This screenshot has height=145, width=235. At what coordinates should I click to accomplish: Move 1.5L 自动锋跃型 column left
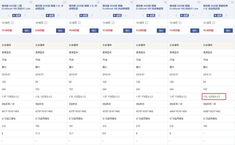click(76, 15)
